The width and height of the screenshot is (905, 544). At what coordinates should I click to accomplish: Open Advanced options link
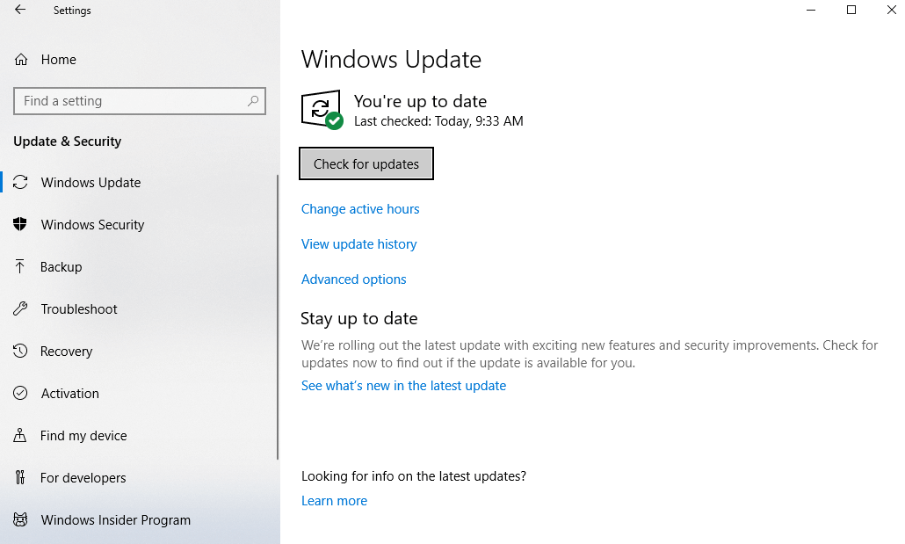coord(354,279)
